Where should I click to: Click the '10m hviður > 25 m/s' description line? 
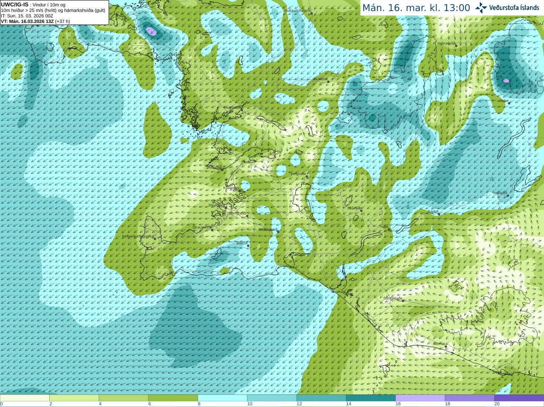pos(53,10)
